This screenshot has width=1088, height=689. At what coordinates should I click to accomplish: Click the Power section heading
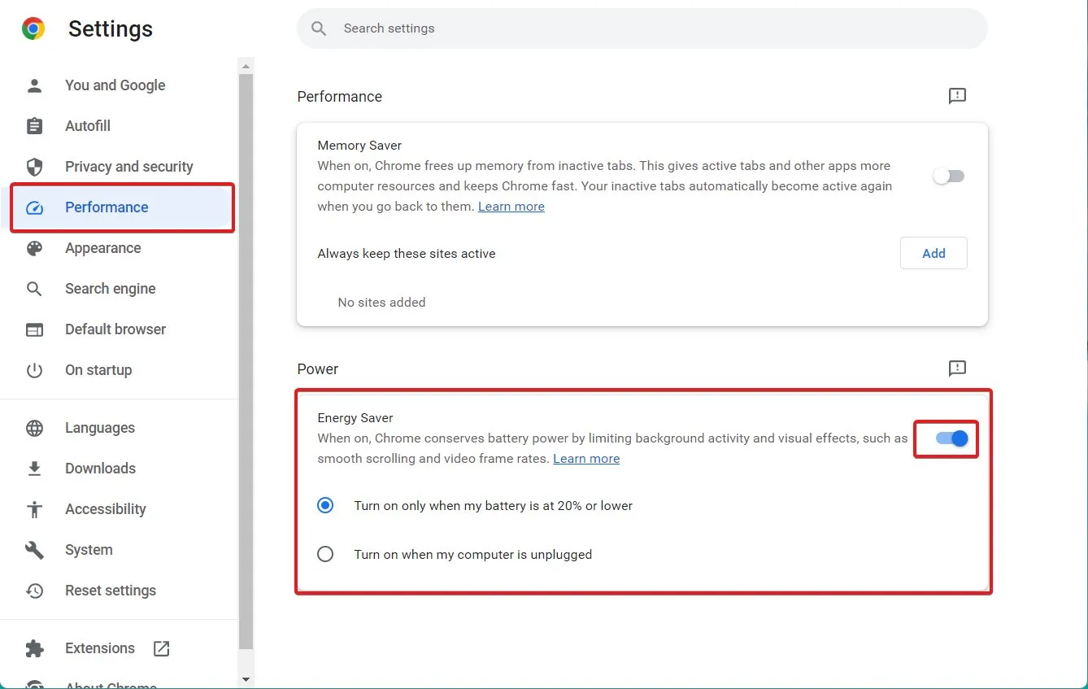coord(318,369)
